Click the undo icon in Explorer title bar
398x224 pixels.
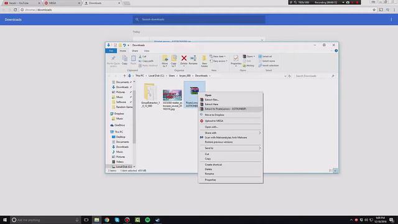(x=124, y=45)
